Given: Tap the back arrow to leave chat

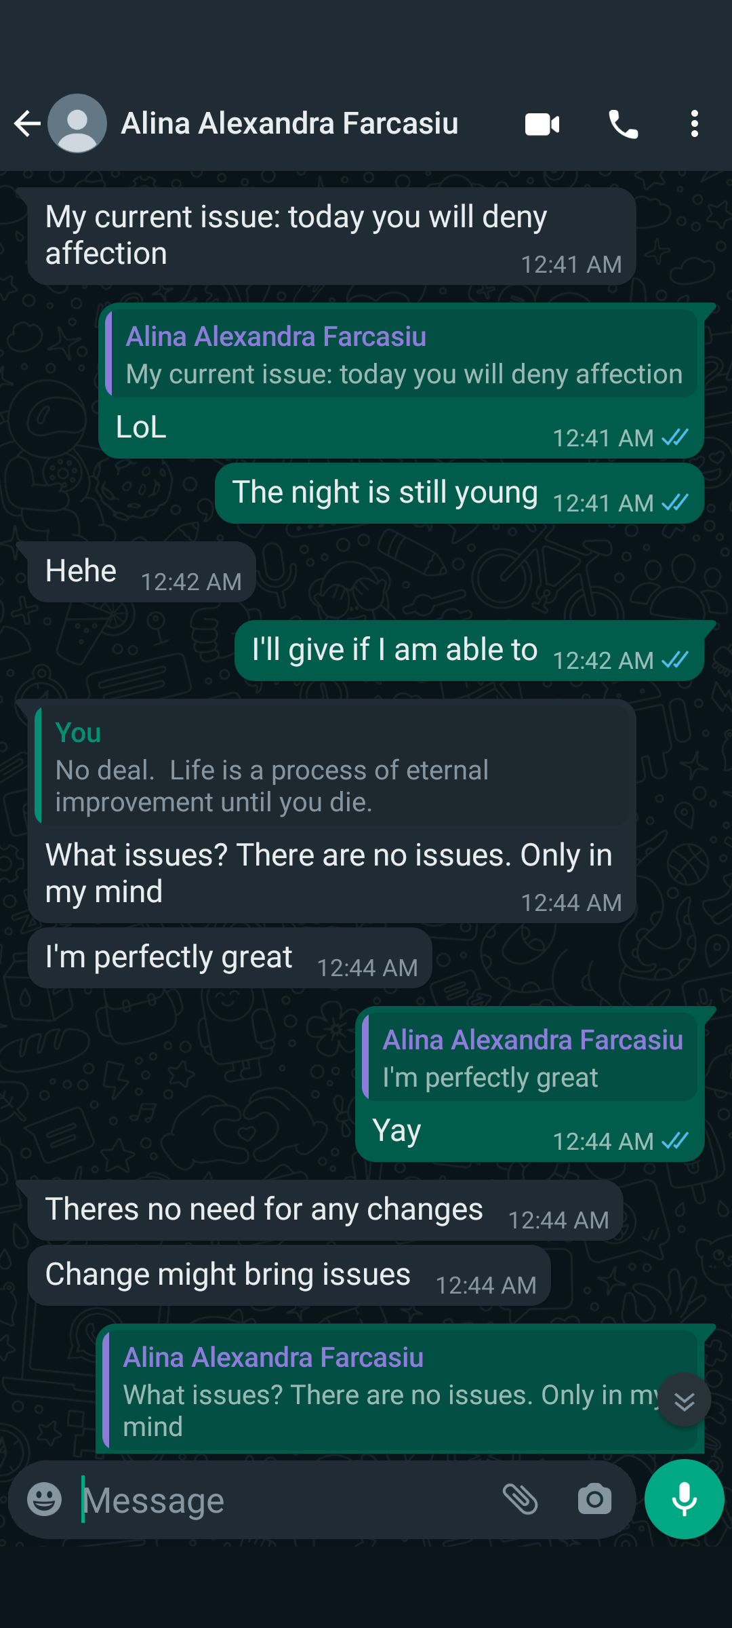Looking at the screenshot, I should tap(27, 123).
